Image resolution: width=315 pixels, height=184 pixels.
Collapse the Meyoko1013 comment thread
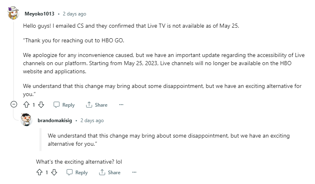14,105
